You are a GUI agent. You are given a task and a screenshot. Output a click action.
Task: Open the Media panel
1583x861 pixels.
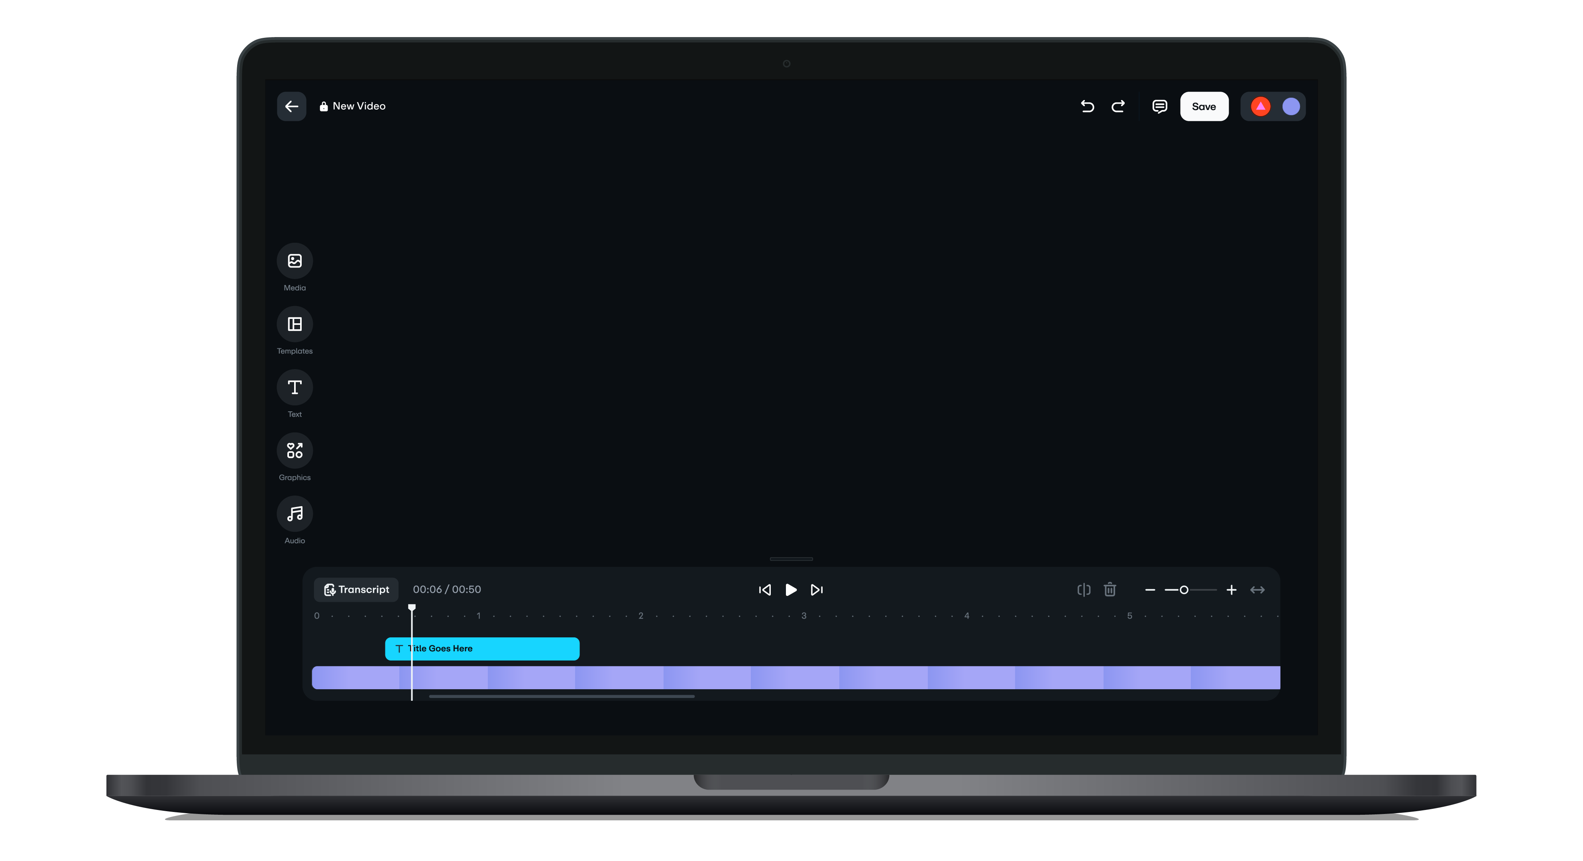pyautogui.click(x=295, y=261)
